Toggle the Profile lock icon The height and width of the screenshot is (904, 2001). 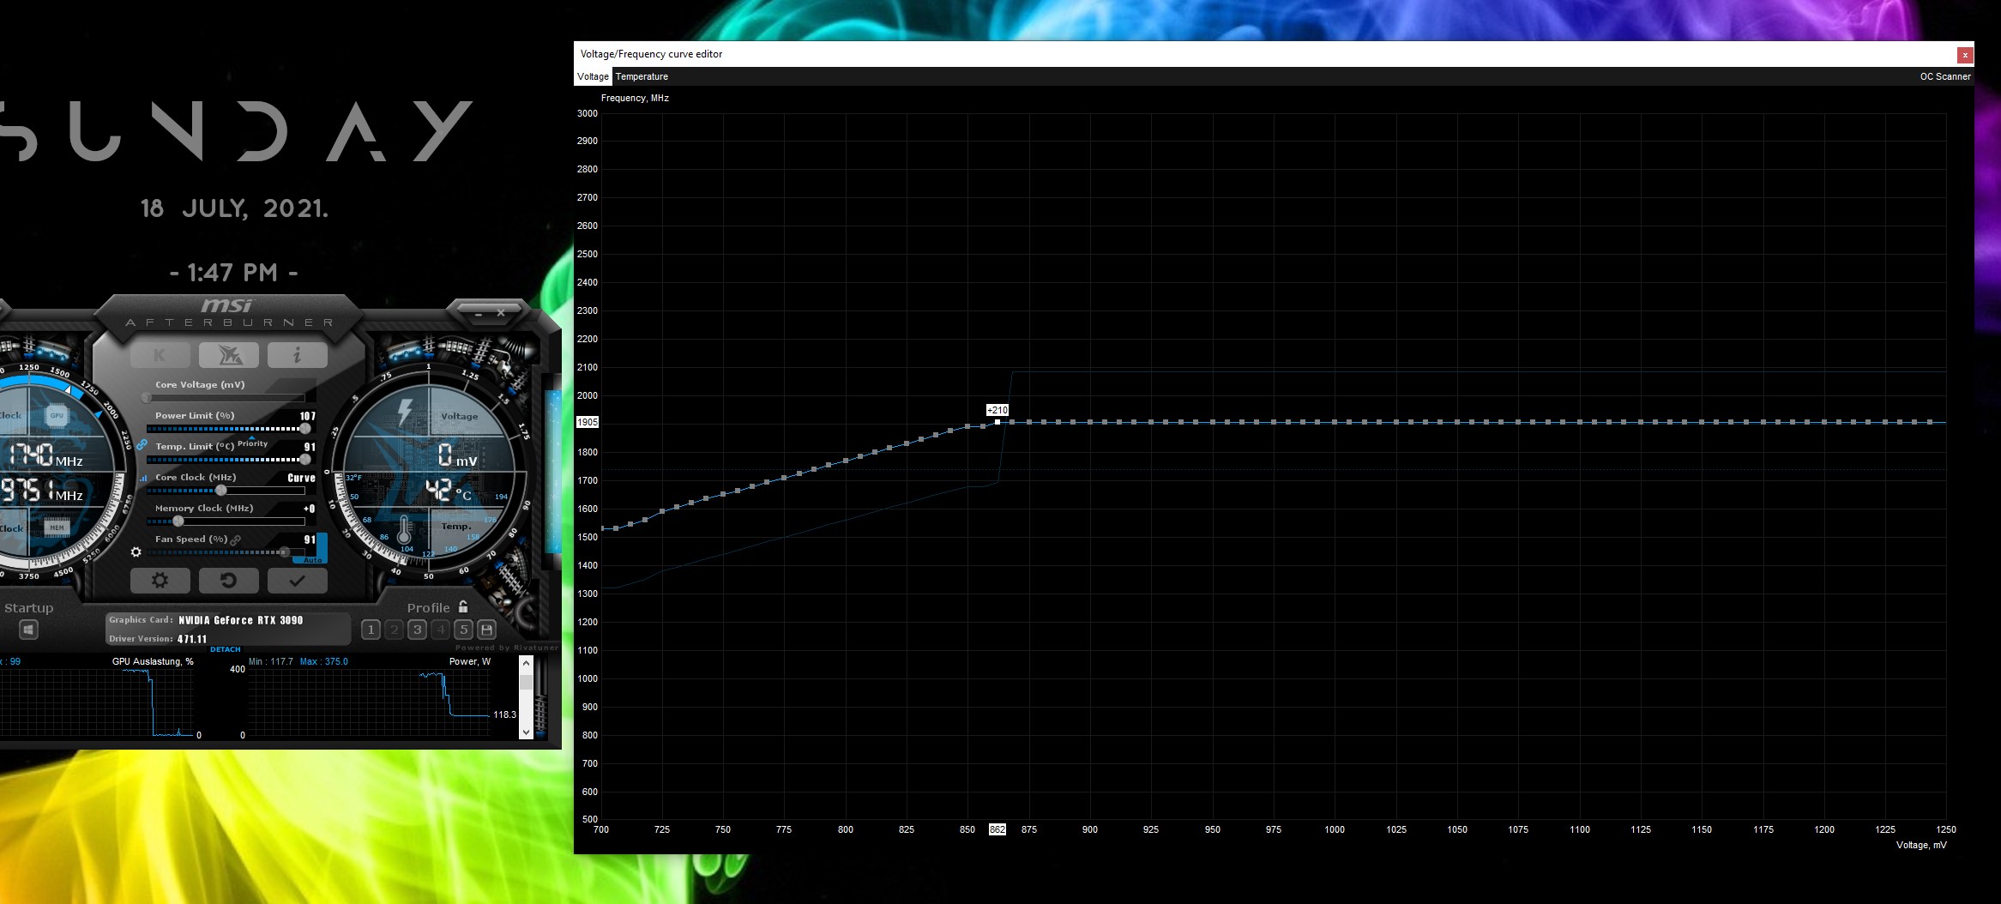tap(463, 606)
